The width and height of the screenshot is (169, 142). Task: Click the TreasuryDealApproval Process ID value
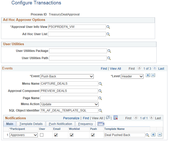coord(64,14)
